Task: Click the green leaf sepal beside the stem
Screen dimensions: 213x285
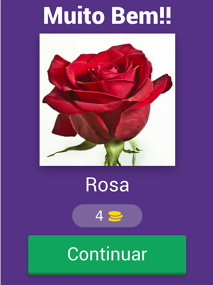Action: tap(73, 149)
